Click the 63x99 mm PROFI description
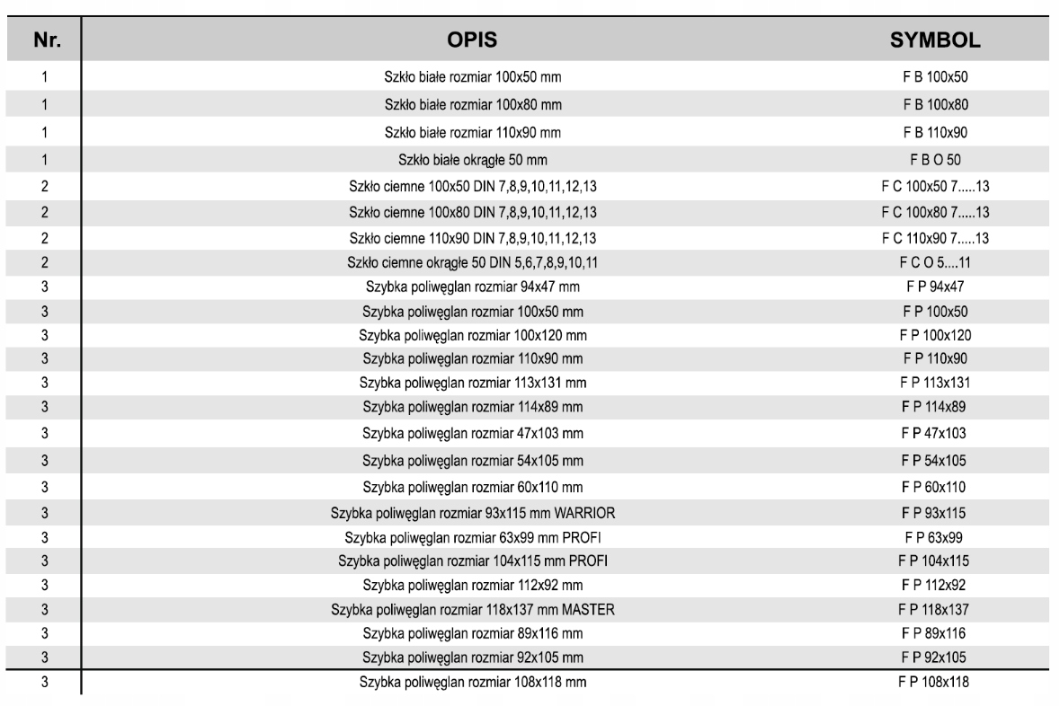Viewport: 1060px width, 706px height. click(473, 538)
